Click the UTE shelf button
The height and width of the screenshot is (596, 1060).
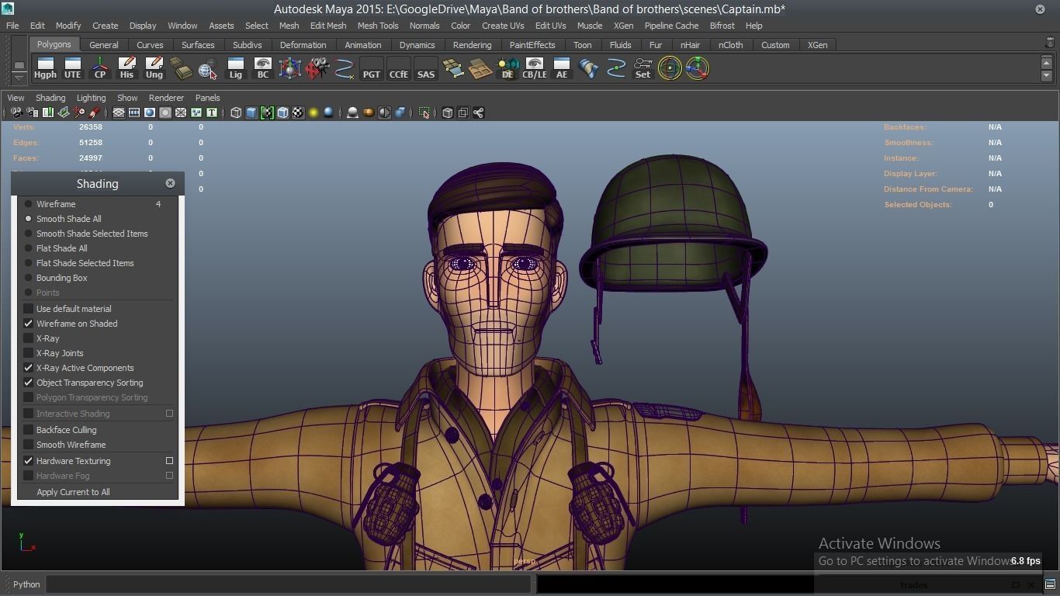click(72, 68)
